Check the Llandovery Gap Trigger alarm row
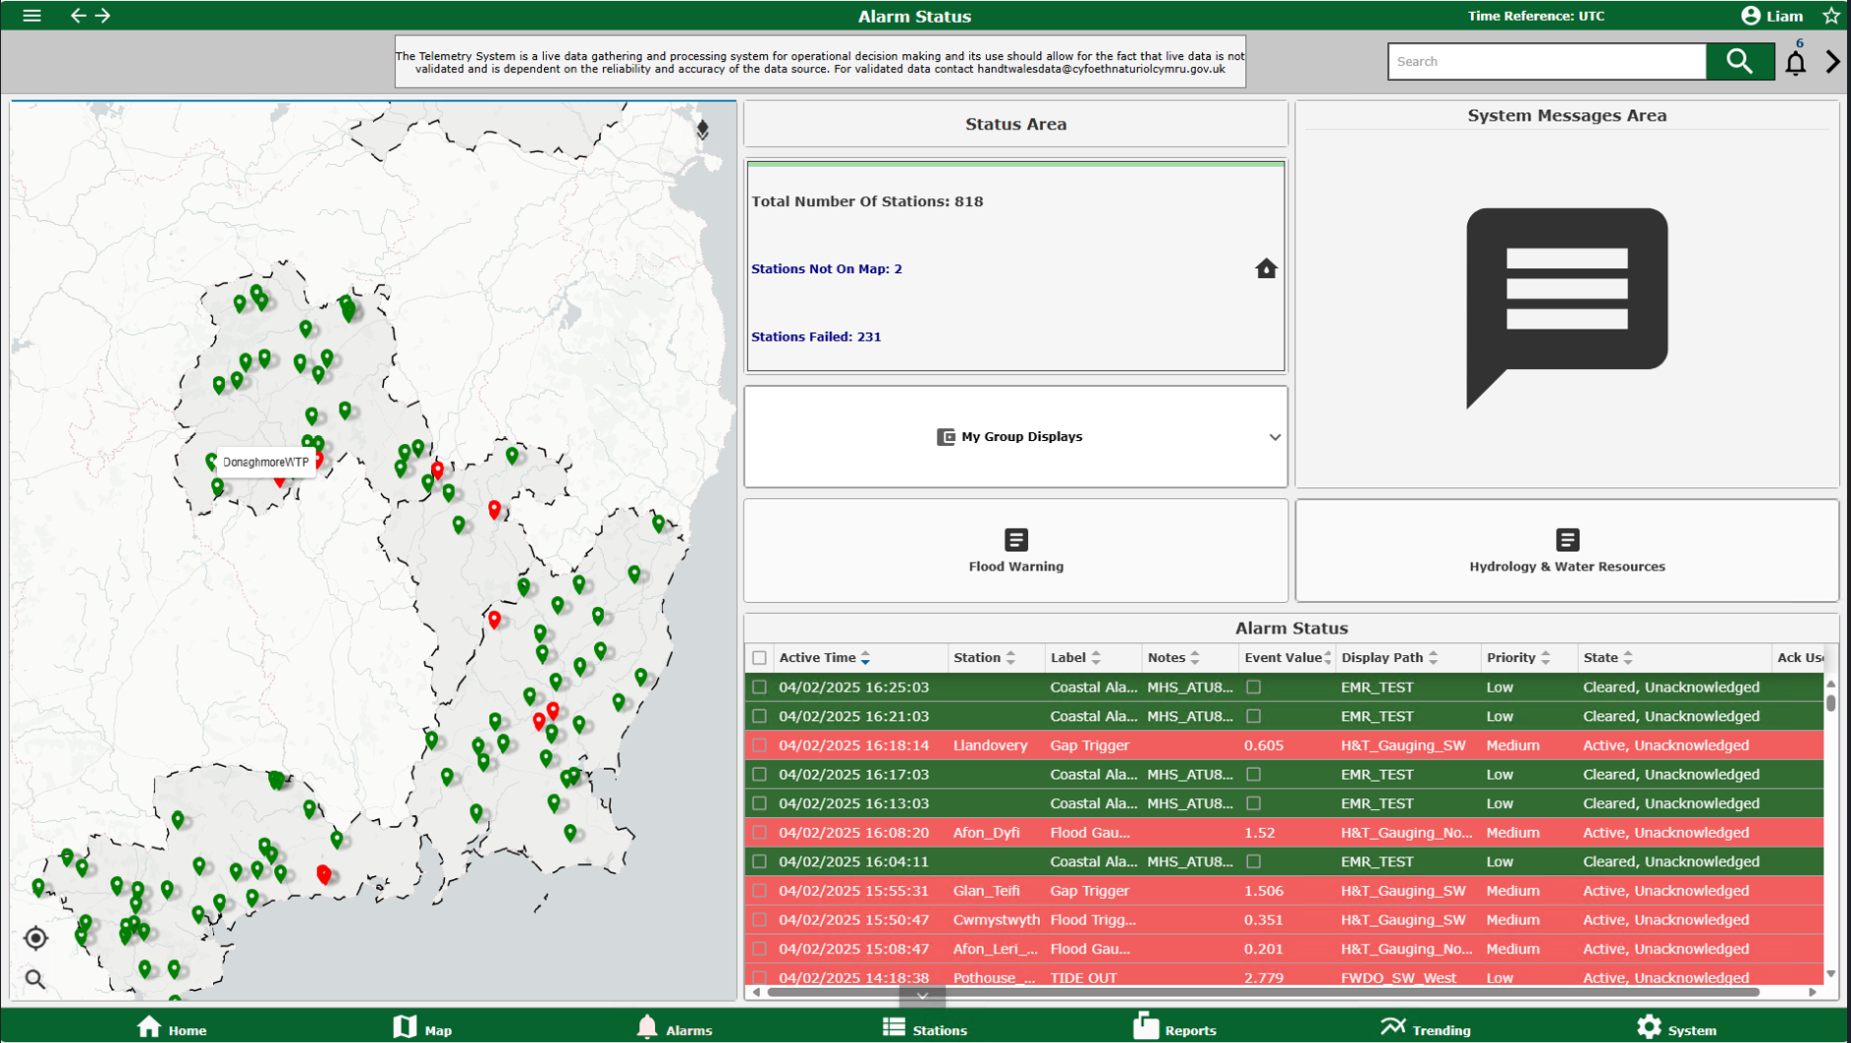Viewport: 1851px width, 1043px height. (759, 745)
